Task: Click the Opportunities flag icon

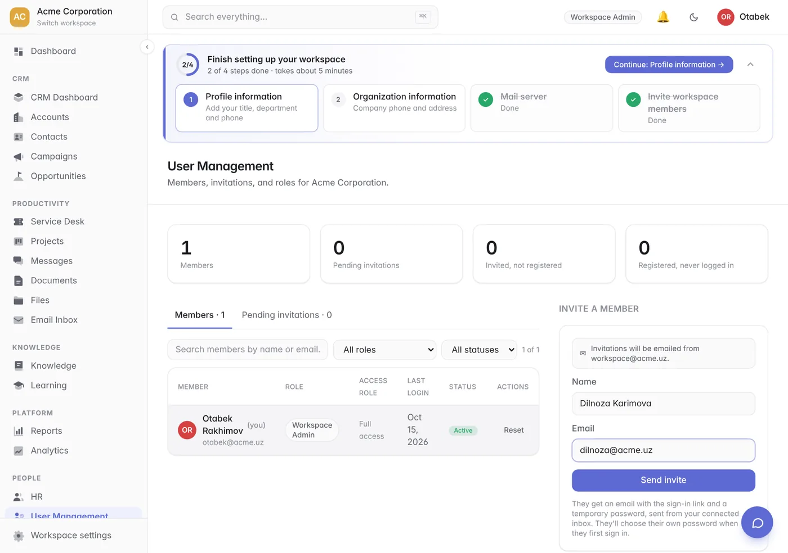Action: [19, 176]
